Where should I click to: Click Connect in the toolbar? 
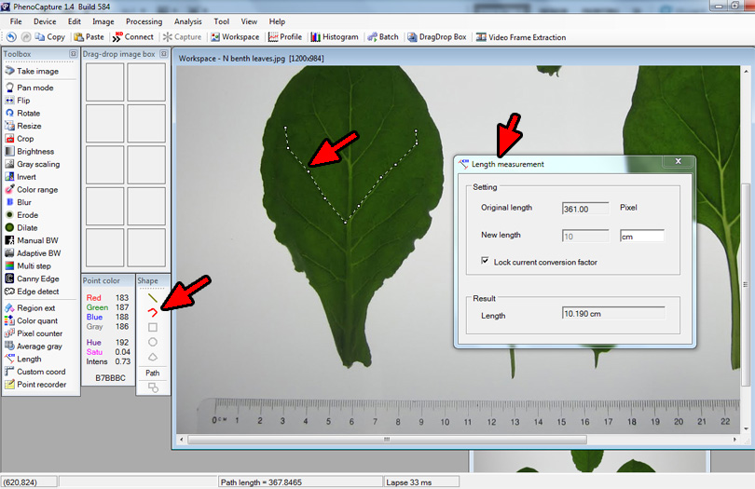[132, 37]
